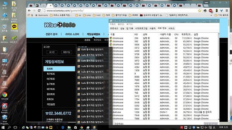This screenshot has height=130, width=232.
Task: Expand the '프로토' bookmark folder in the bookmarks bar
Action: pyautogui.click(x=133, y=15)
